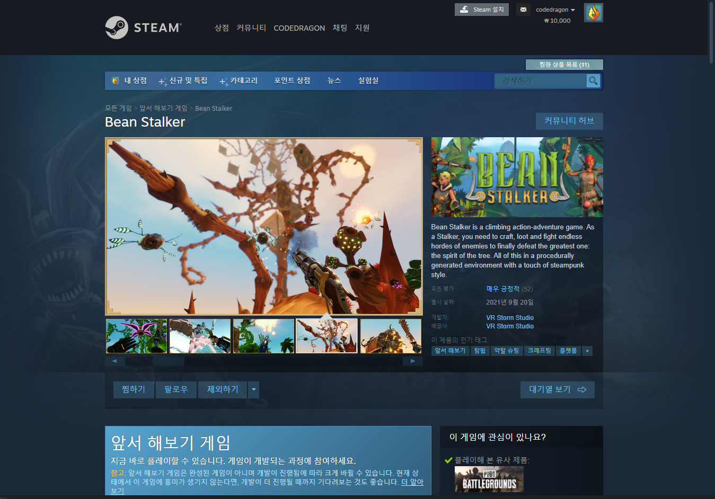Click the arrow icon on 대기열 보기
715x499 pixels.
click(x=581, y=390)
